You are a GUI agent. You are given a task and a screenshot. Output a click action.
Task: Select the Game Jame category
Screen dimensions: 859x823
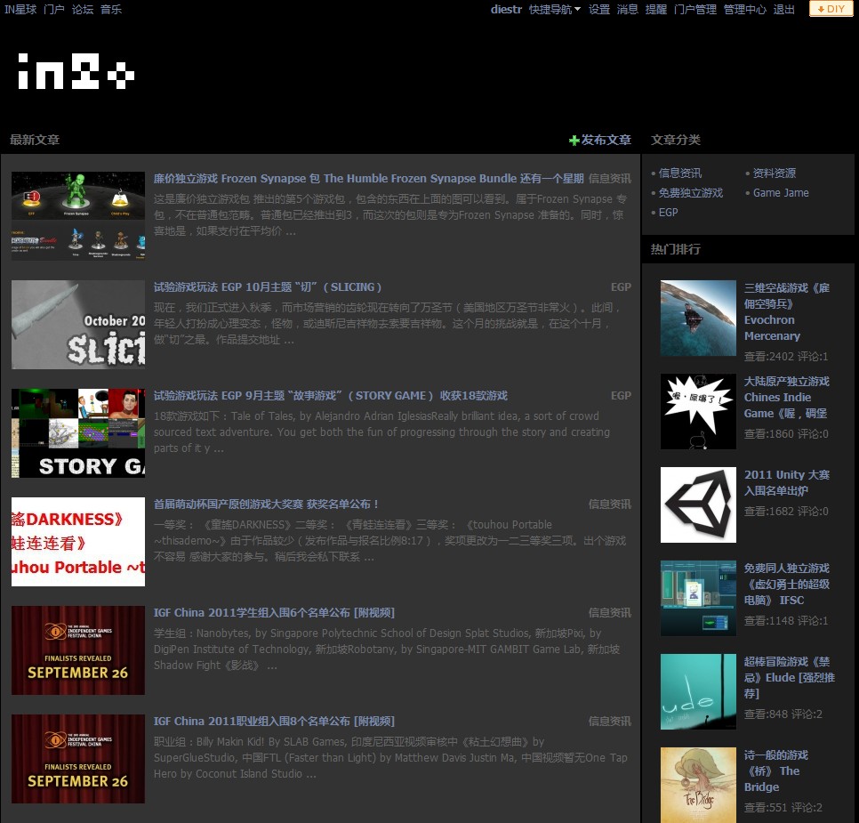781,193
